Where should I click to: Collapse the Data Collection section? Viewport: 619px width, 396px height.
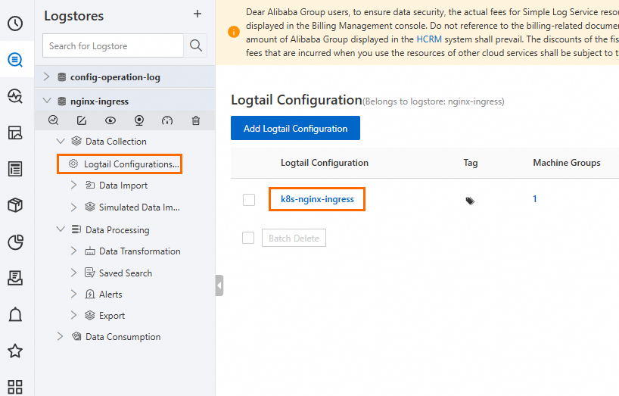click(x=61, y=141)
